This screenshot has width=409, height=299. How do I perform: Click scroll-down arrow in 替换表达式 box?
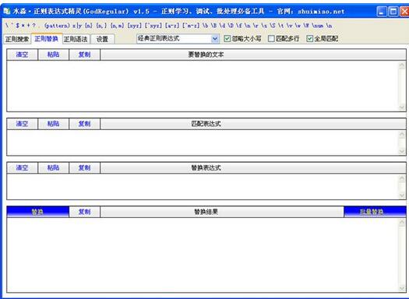tap(402, 195)
